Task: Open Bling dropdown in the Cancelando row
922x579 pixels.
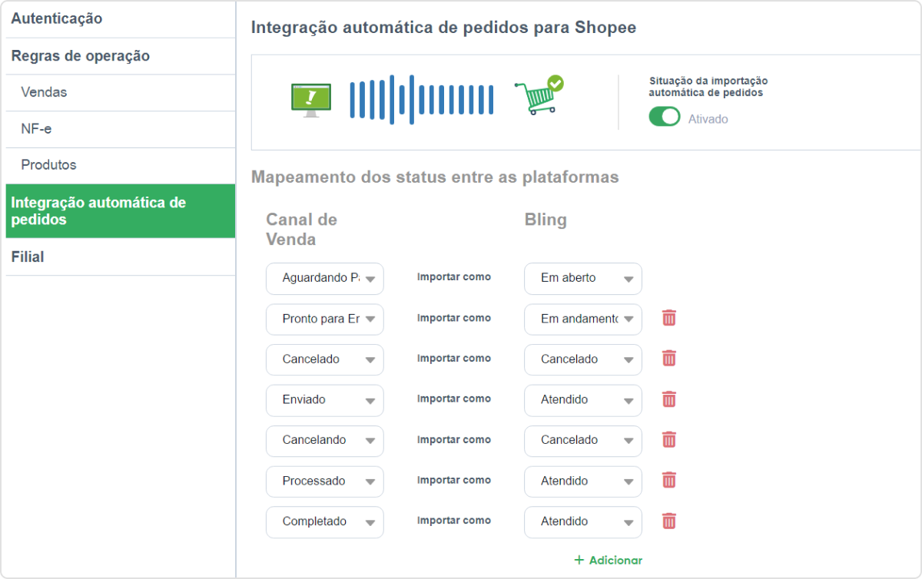Action: [x=583, y=441]
